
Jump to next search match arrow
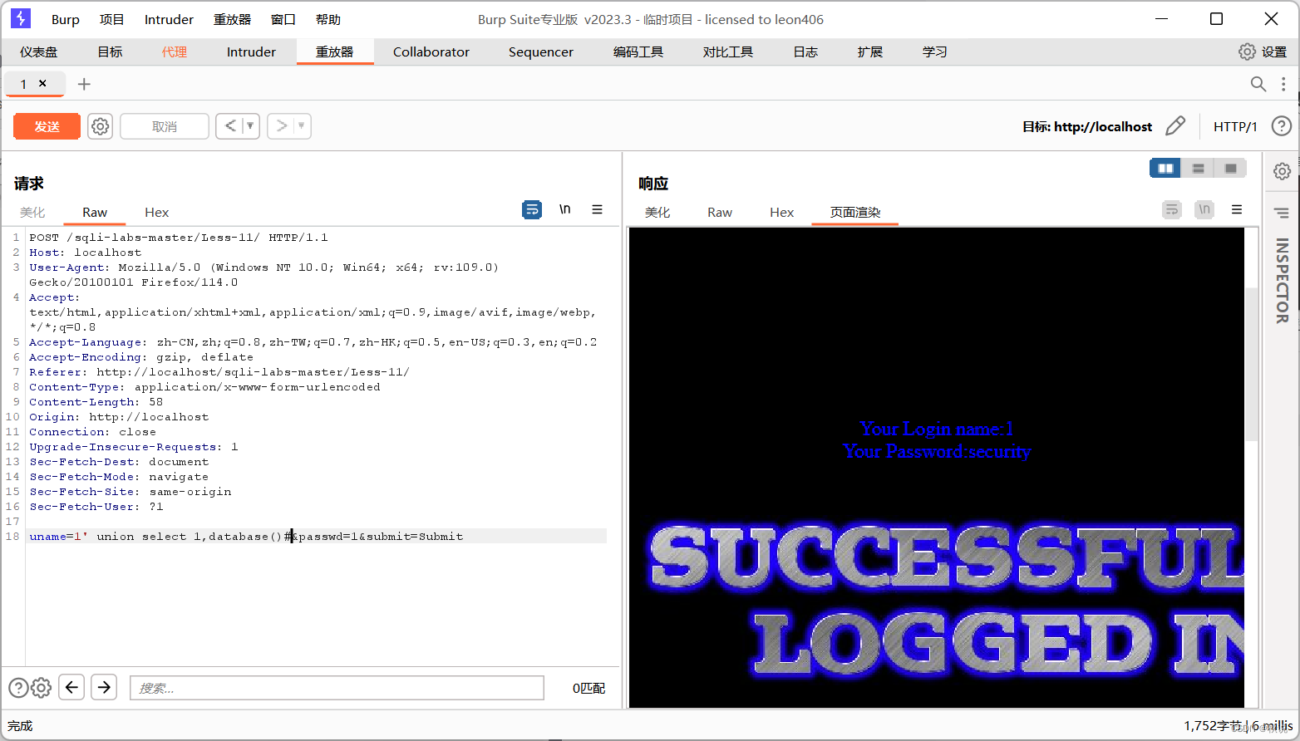pos(104,687)
